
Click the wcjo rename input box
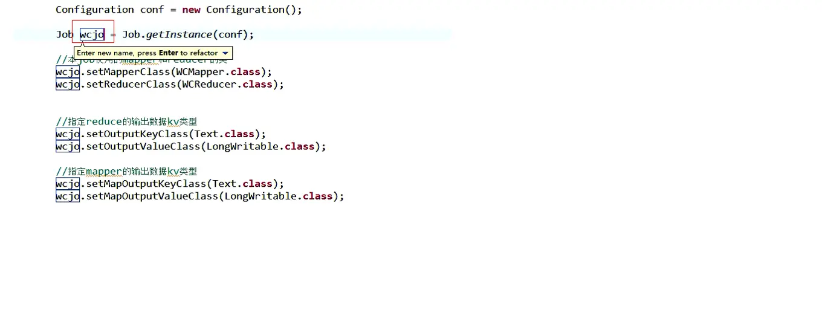coord(92,34)
